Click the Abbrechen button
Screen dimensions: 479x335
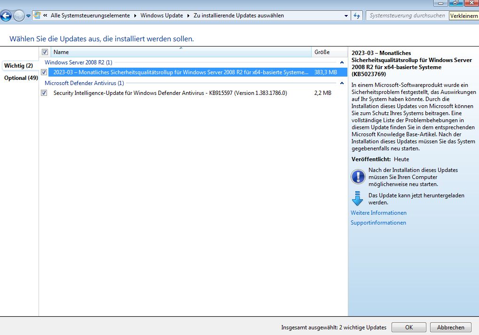point(451,327)
